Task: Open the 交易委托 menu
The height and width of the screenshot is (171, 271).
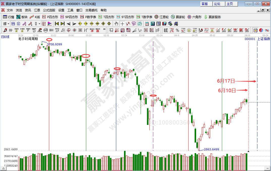Action: click(91, 10)
